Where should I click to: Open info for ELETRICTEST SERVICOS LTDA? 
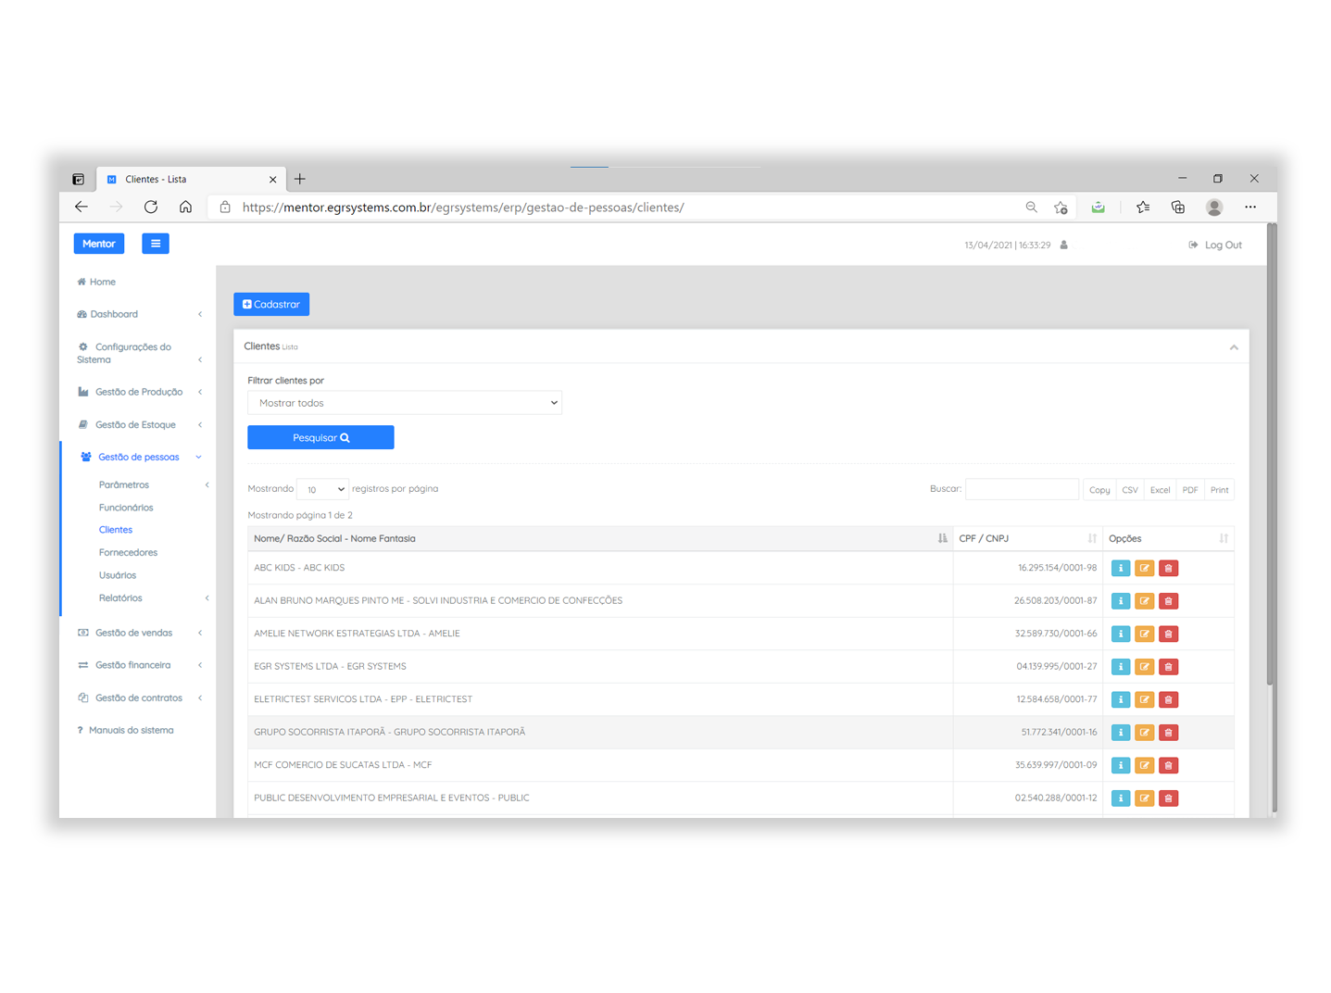click(x=1120, y=699)
